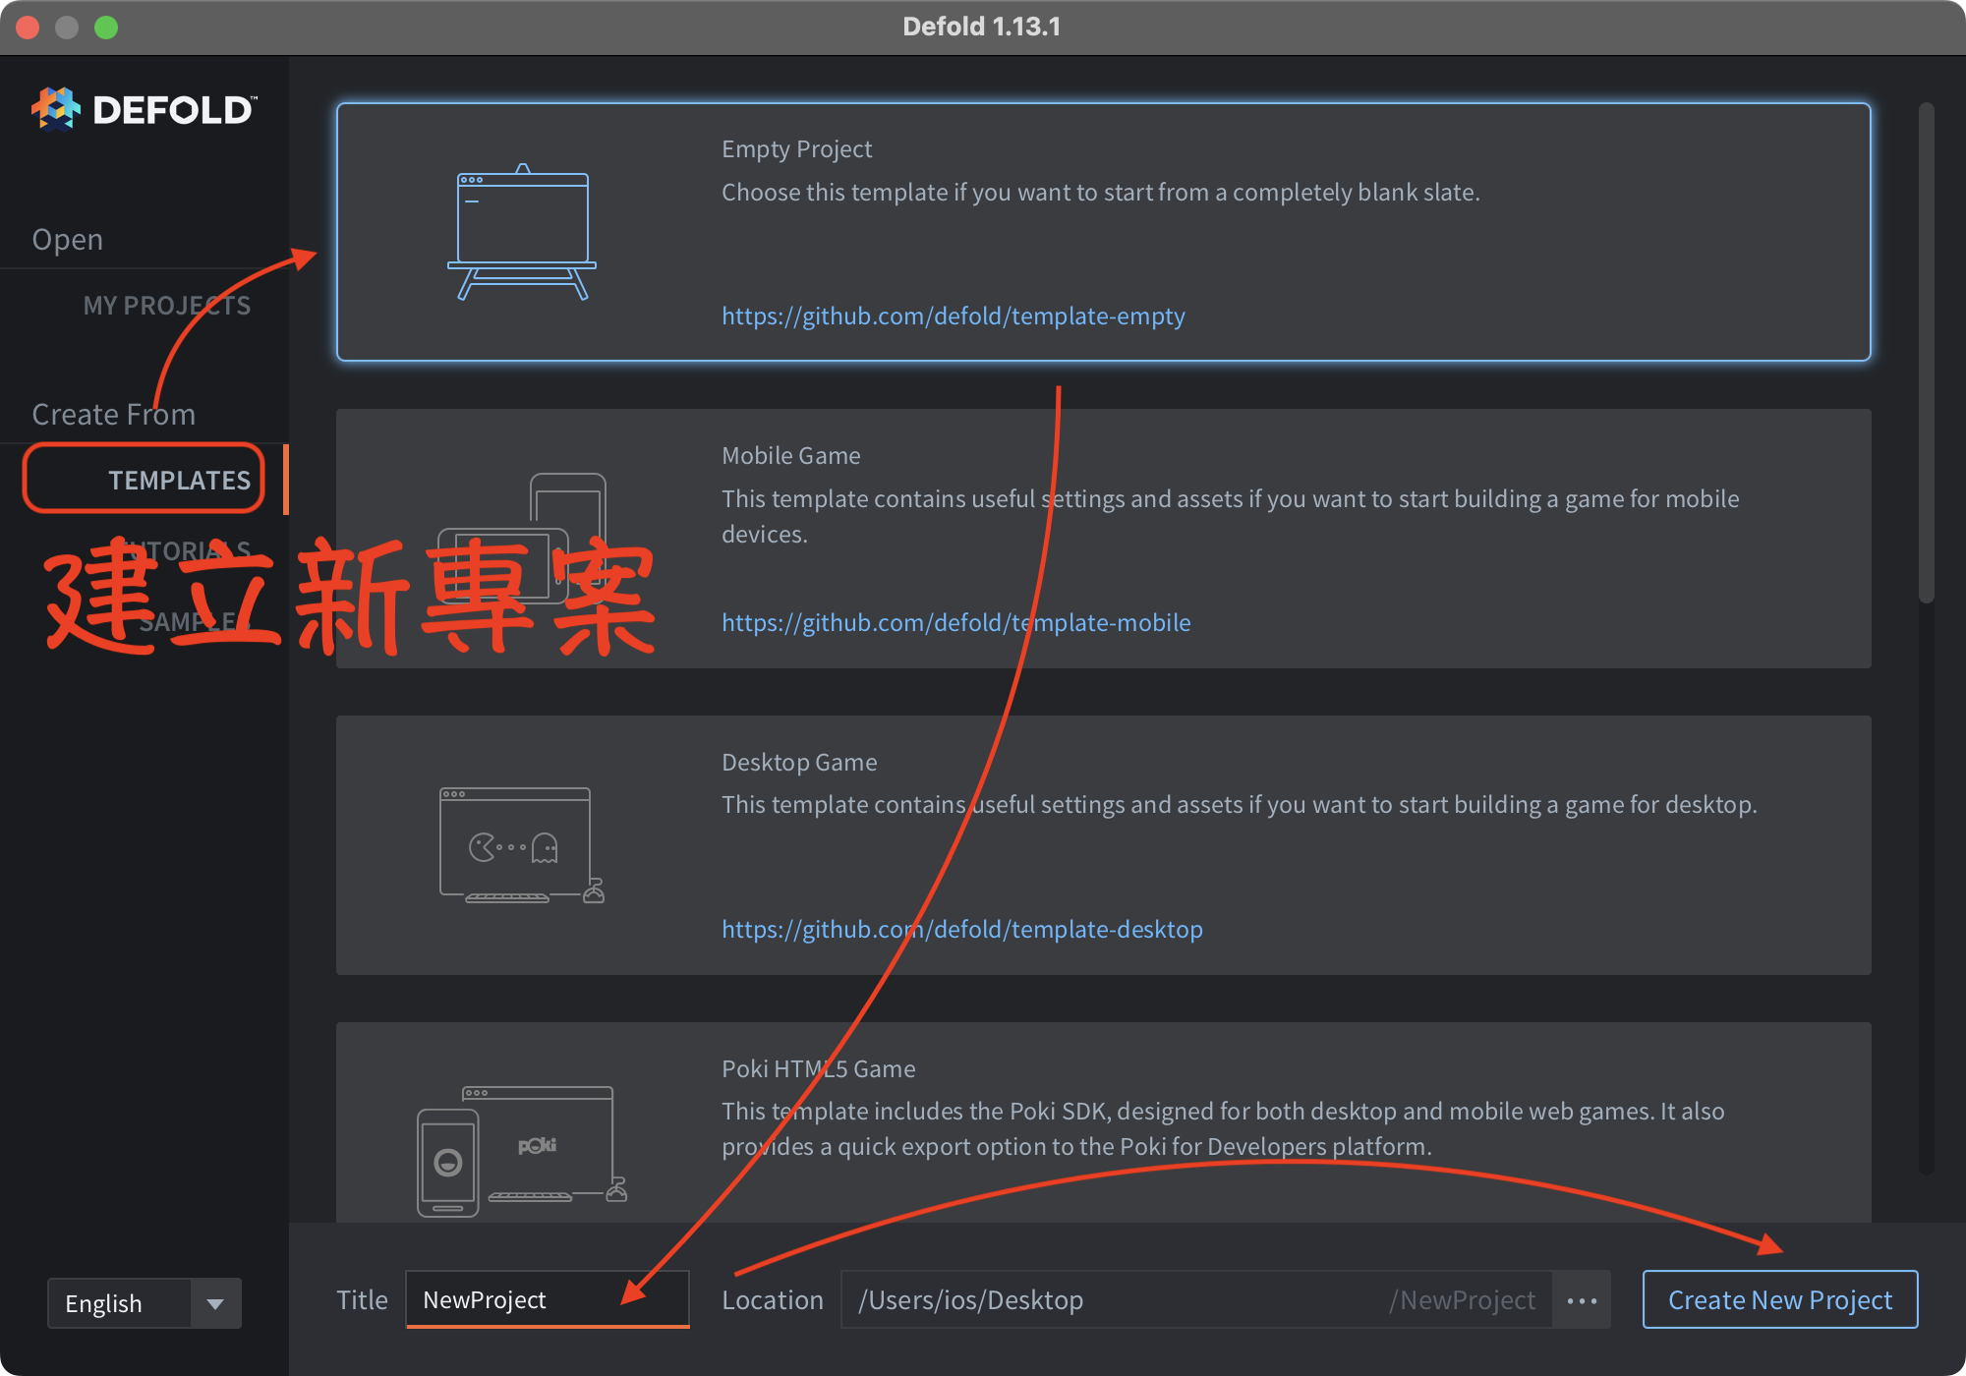Click the Defold logo icon
1966x1376 pixels.
(55, 108)
